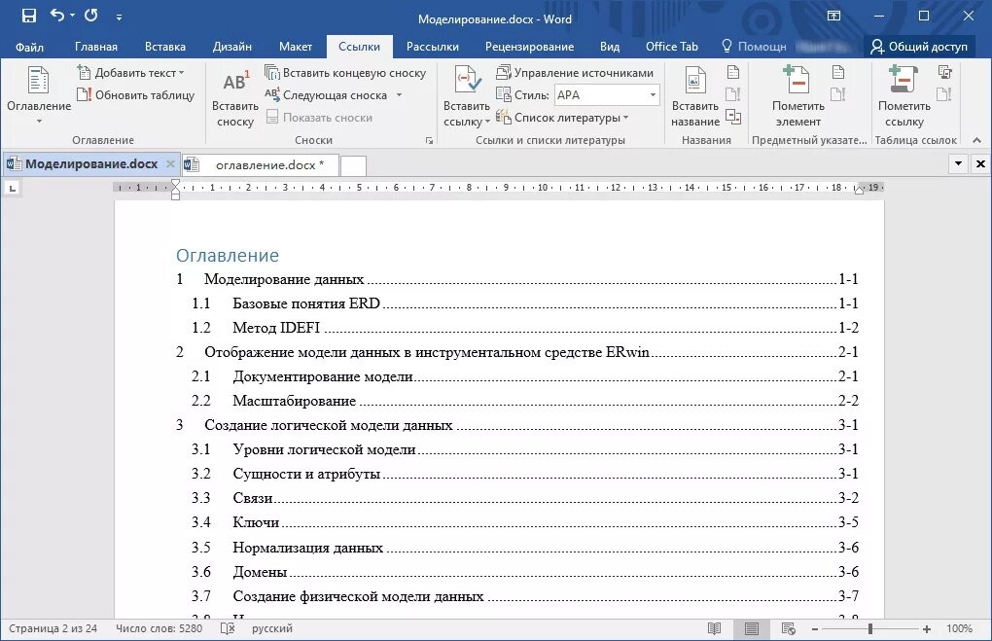Switch to the оглавление.docx document tab
This screenshot has height=641, width=992.
(x=261, y=165)
